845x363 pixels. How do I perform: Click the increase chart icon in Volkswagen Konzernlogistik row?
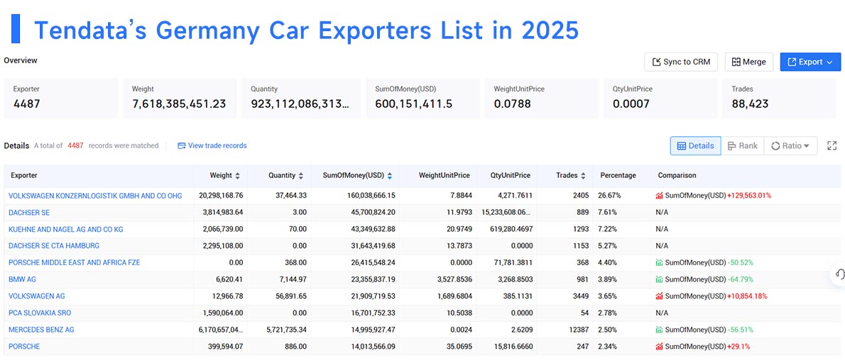coord(659,196)
